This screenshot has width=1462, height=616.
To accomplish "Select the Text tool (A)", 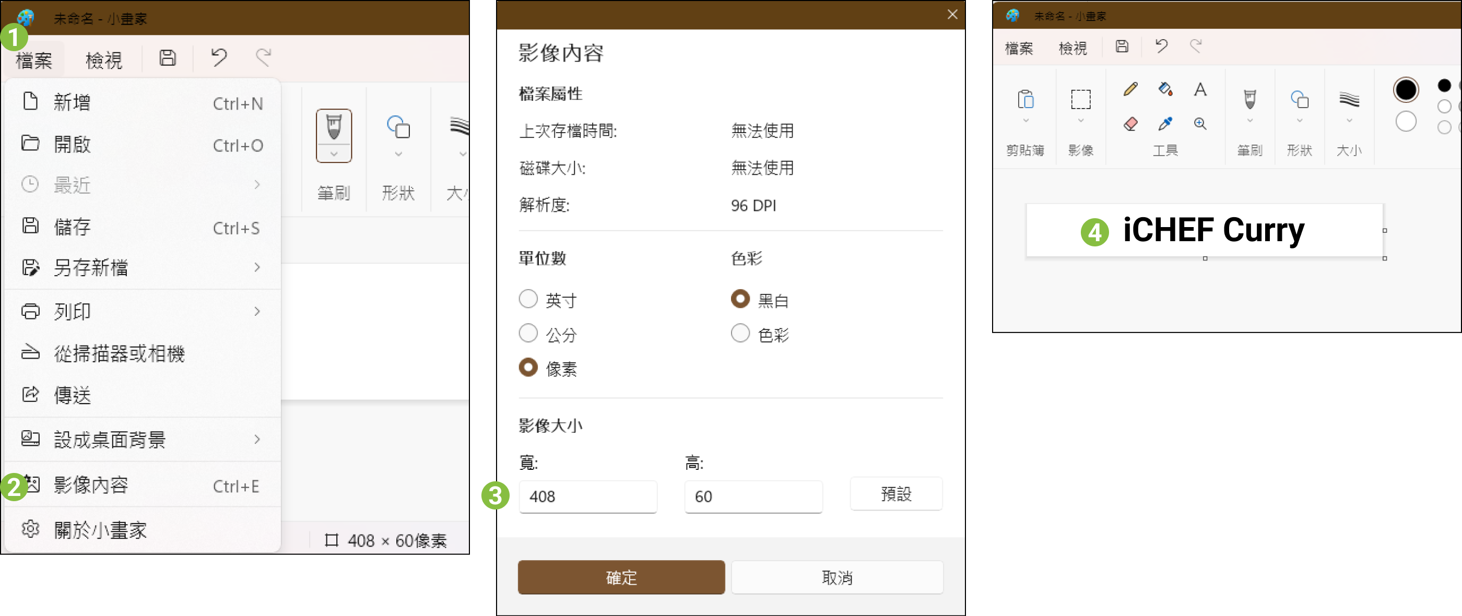I will (1200, 89).
